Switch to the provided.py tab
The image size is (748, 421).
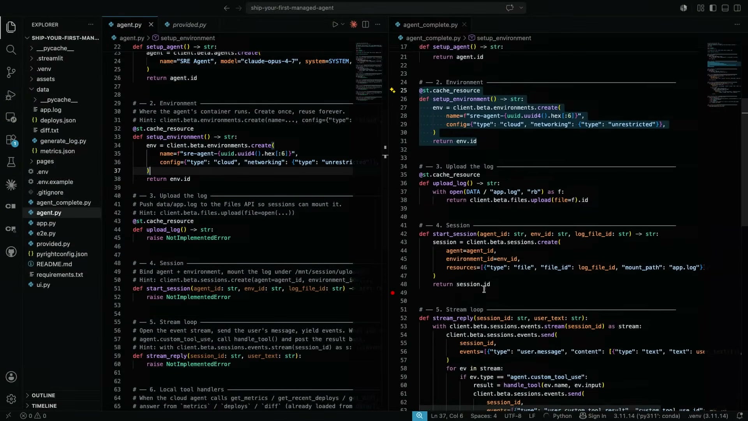189,25
